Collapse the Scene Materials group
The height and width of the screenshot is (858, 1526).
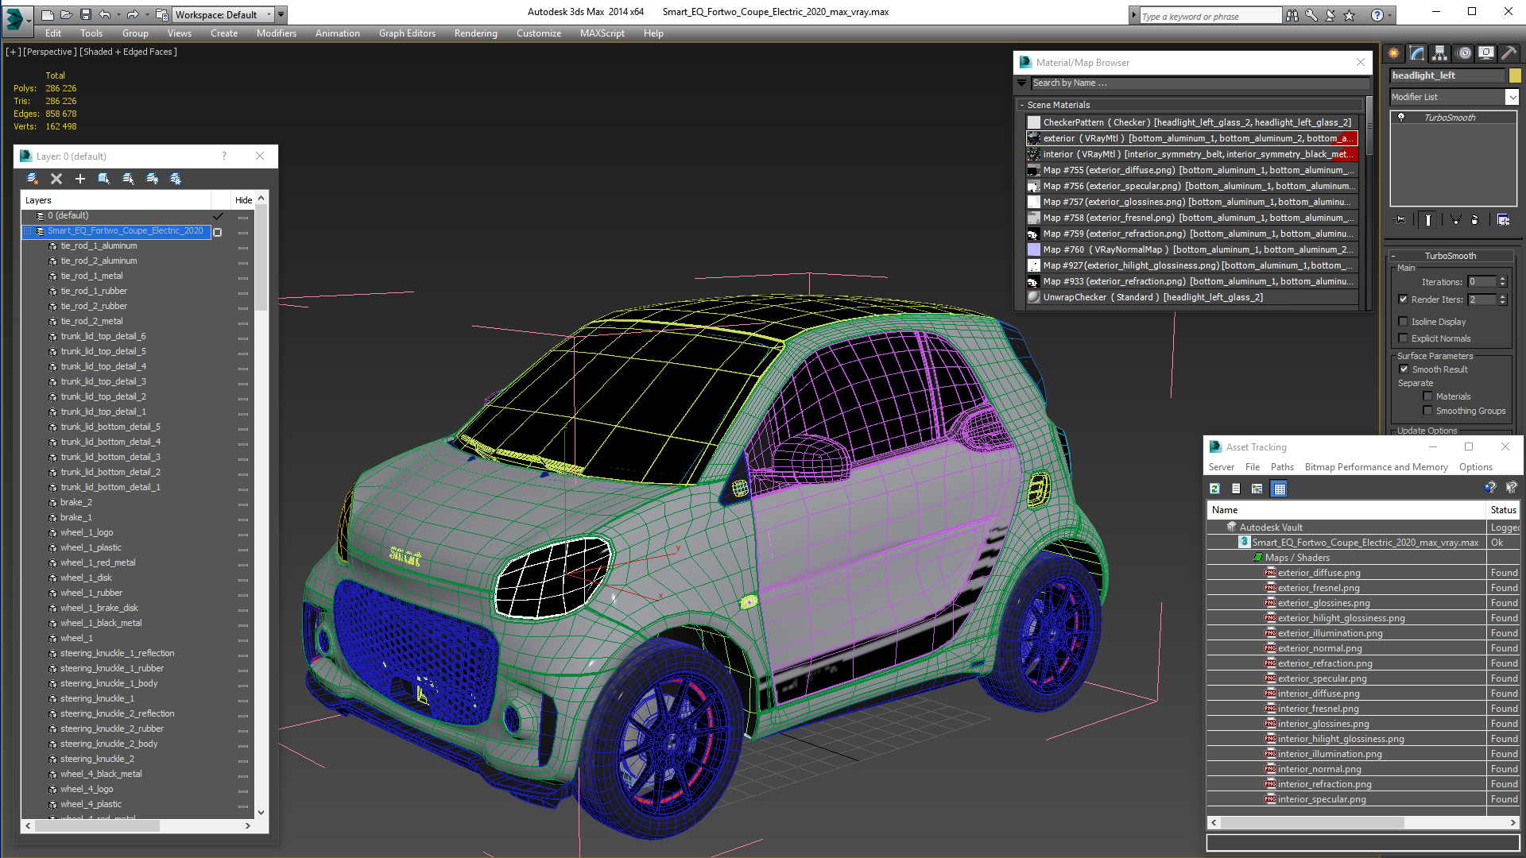pos(1022,105)
